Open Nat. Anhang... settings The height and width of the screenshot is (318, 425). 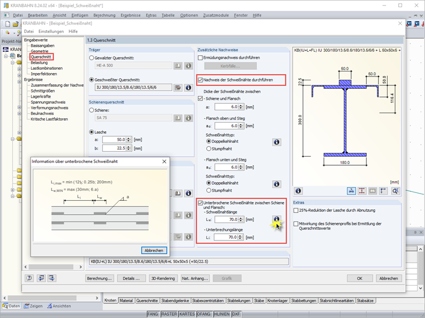point(195,278)
